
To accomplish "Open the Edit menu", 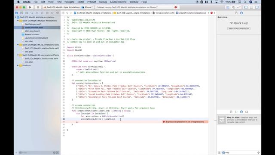I will pos(43,2).
